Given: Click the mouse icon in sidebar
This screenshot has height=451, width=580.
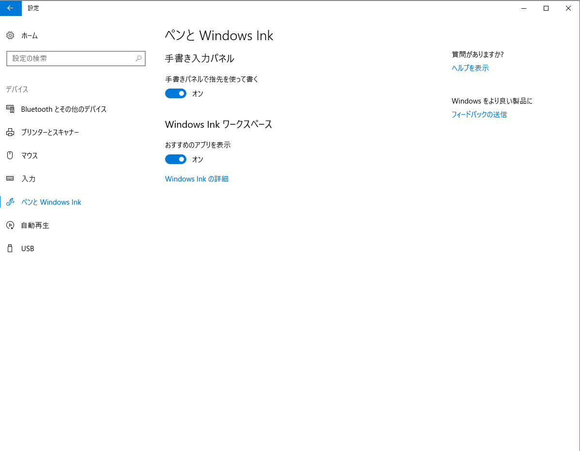Looking at the screenshot, I should coord(10,156).
